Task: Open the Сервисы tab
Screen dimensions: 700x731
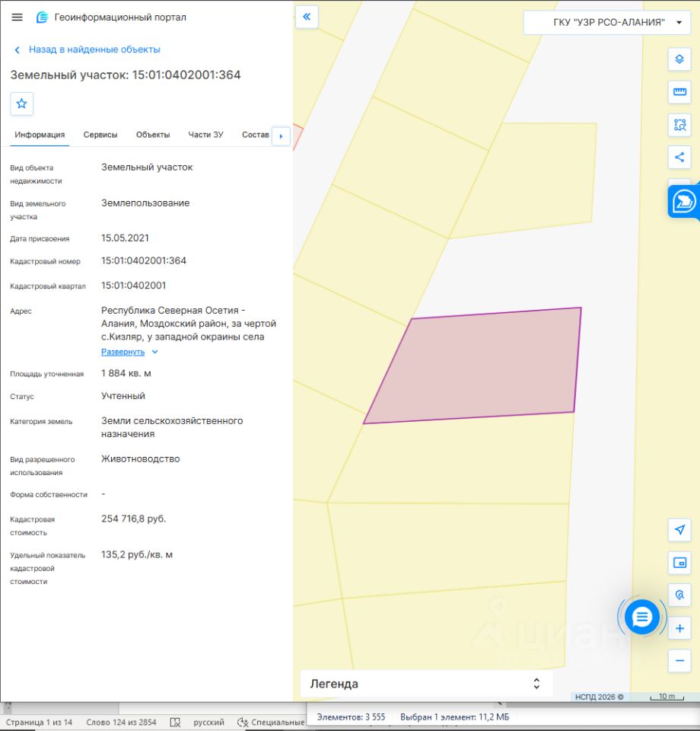Action: tap(100, 135)
